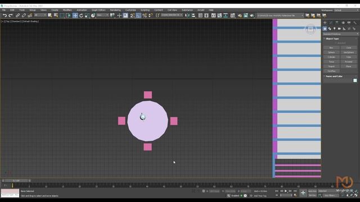The image size is (360, 202).
Task: Click the Cylinder primitive button
Action: pos(331,57)
